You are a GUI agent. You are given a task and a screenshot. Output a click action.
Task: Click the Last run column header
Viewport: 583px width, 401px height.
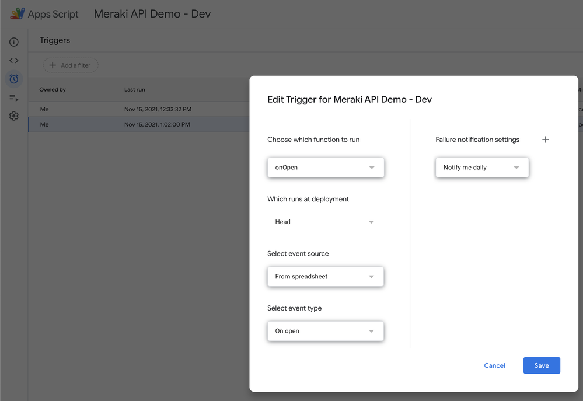135,90
